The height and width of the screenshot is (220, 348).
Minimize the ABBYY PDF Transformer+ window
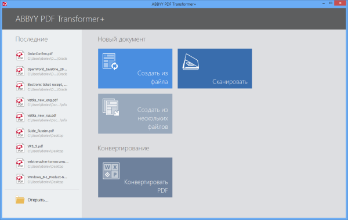pos(324,3)
